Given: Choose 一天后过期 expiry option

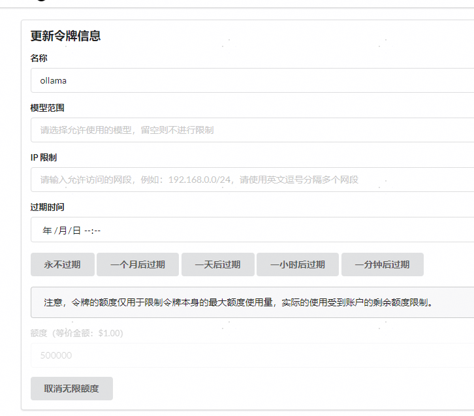Looking at the screenshot, I should tap(217, 264).
